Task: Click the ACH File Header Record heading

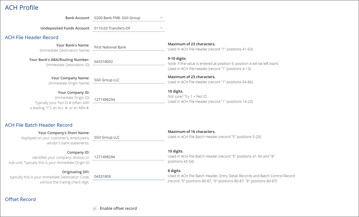Action: (32, 37)
